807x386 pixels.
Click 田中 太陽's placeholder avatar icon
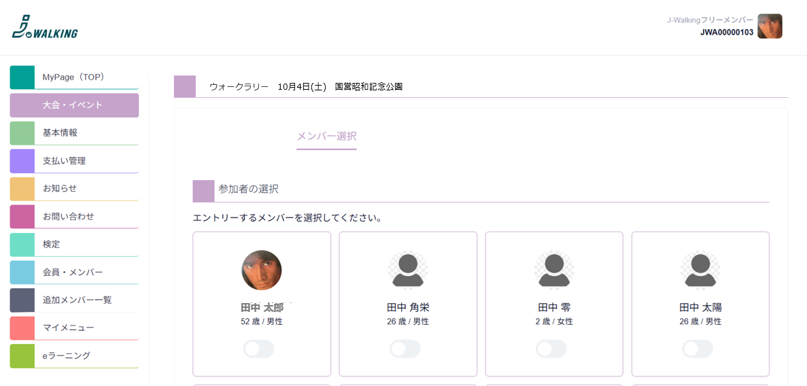tap(700, 270)
